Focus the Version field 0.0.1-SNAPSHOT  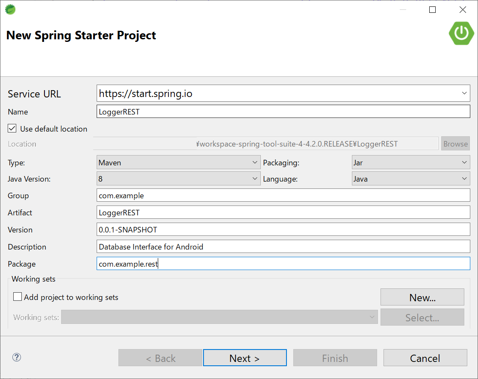tap(283, 229)
